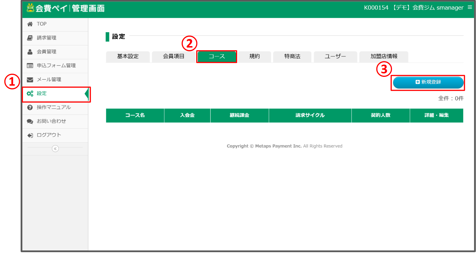This screenshot has height=253, width=476.
Task: Click the 会費ペイ logo mascot icon
Action: [x=30, y=8]
